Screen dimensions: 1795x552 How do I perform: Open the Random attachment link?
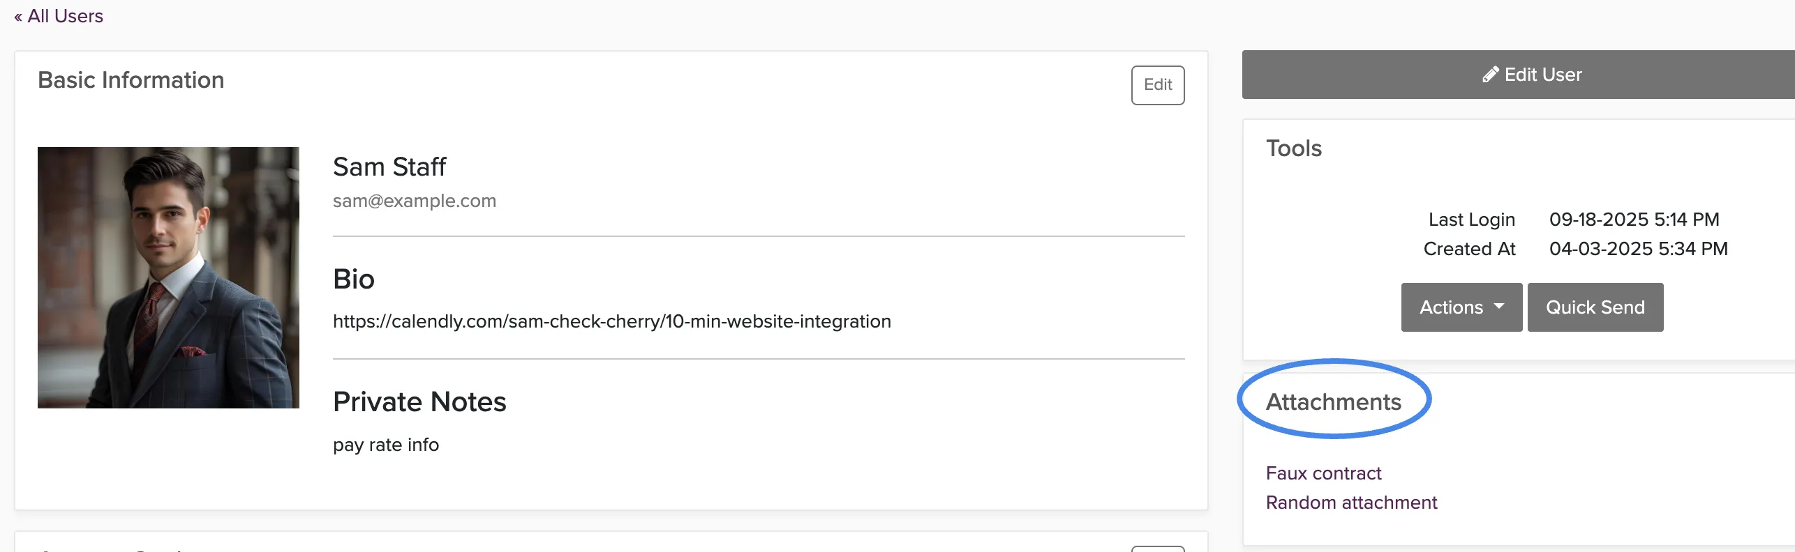1351,503
